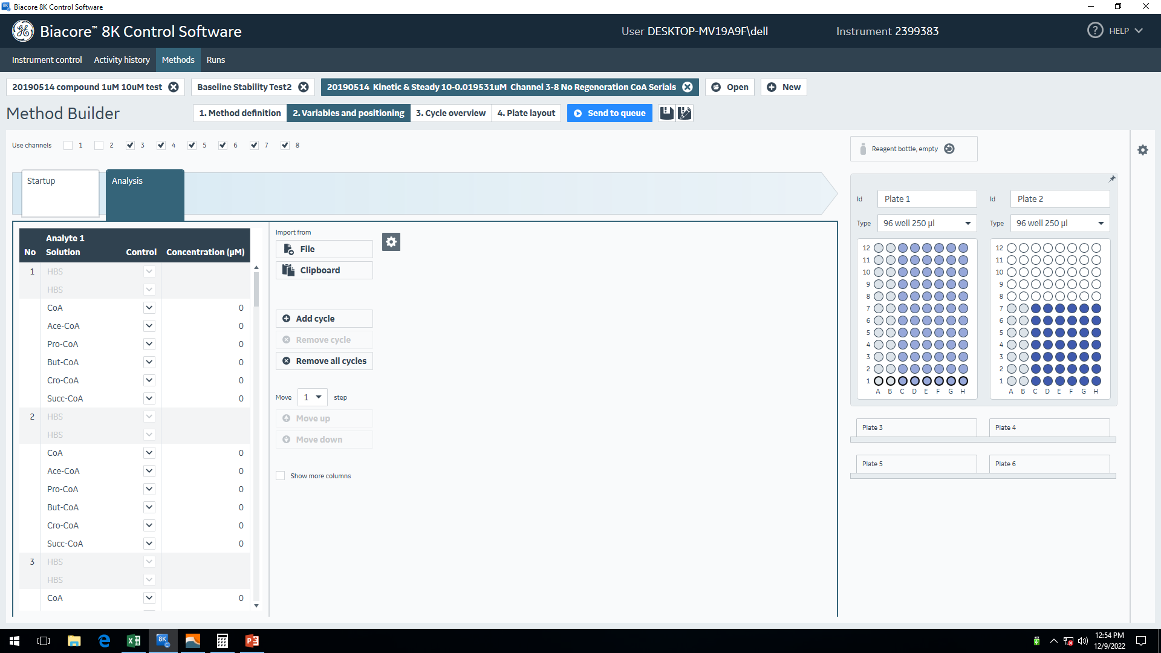Viewport: 1161px width, 653px height.
Task: Click the Send to queue button
Action: pyautogui.click(x=610, y=113)
